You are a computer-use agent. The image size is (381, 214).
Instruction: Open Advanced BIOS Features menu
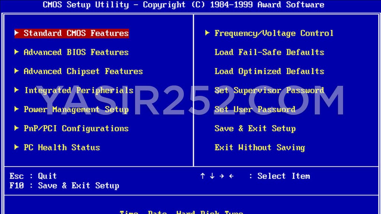pyautogui.click(x=76, y=52)
